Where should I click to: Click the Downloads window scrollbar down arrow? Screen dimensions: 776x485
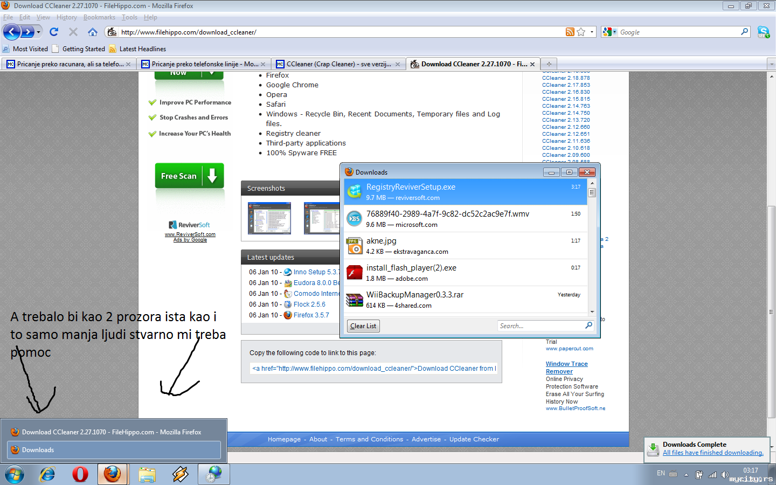[592, 312]
